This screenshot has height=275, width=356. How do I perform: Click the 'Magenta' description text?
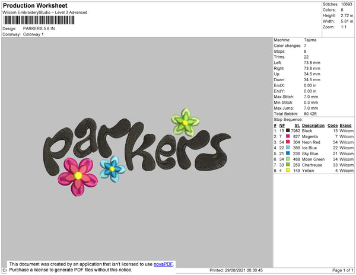tap(310, 136)
